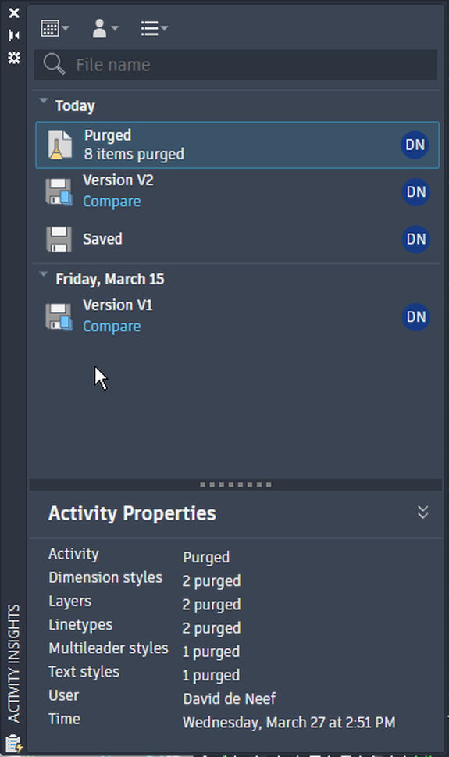449x757 pixels.
Task: Compare Version V2 with current drawing
Action: coord(112,202)
